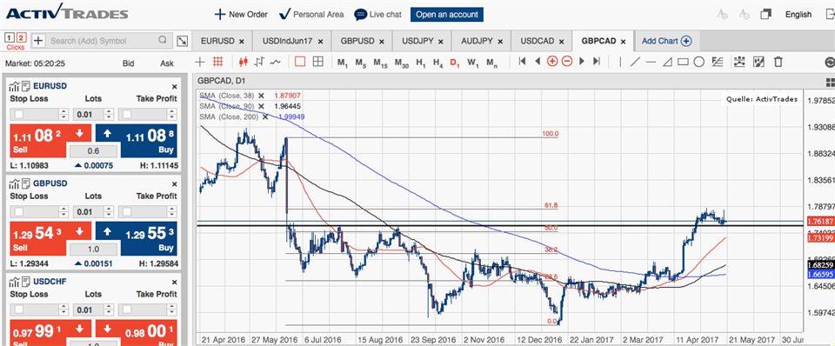The image size is (835, 346).
Task: Select the M15 timeframe
Action: tap(381, 63)
